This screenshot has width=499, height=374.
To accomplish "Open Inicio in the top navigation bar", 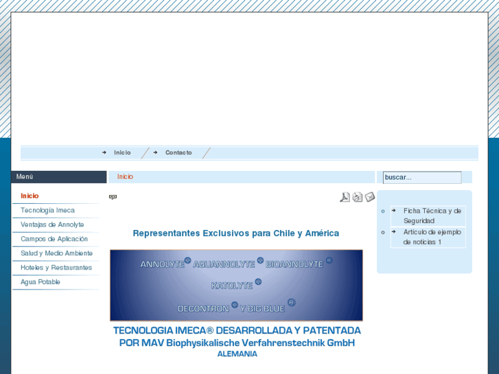I will pyautogui.click(x=122, y=152).
